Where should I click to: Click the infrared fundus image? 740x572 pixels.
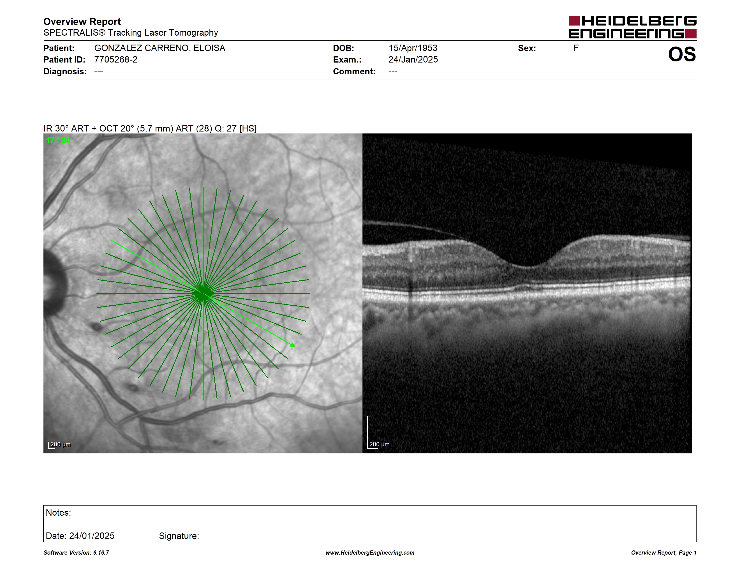203,294
